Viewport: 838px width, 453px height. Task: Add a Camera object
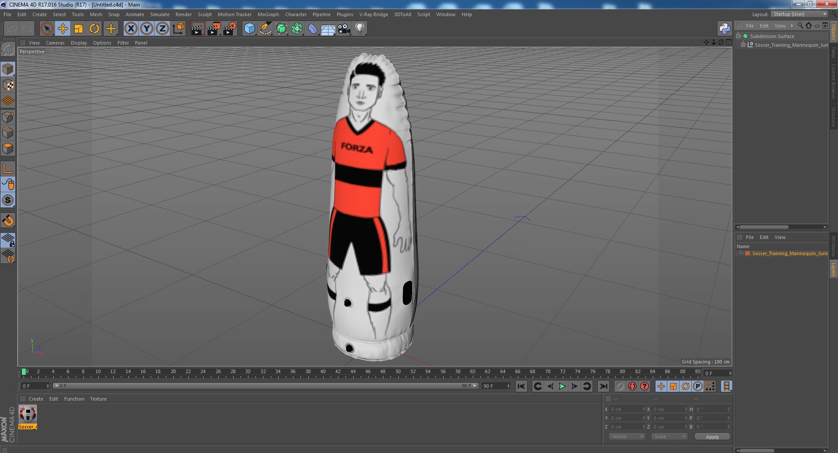coord(344,29)
